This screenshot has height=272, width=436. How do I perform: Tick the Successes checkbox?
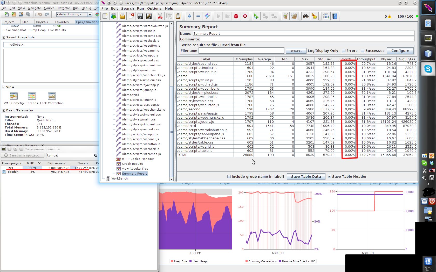point(363,51)
